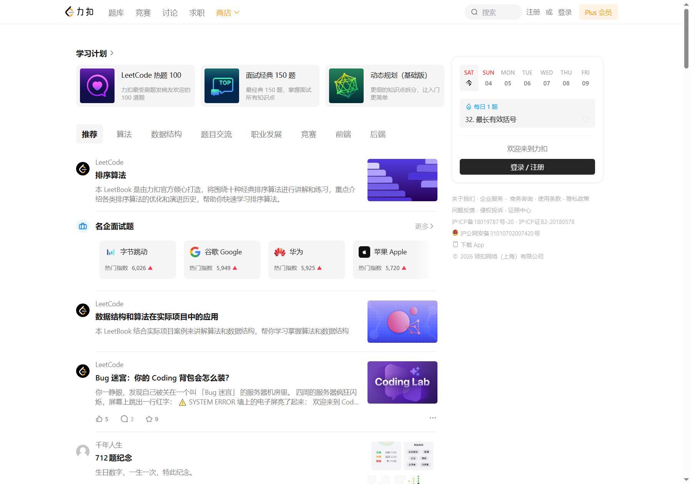The height and width of the screenshot is (484, 690).
Task: Open the 排序算法 purple cover thumbnail
Action: (x=402, y=180)
